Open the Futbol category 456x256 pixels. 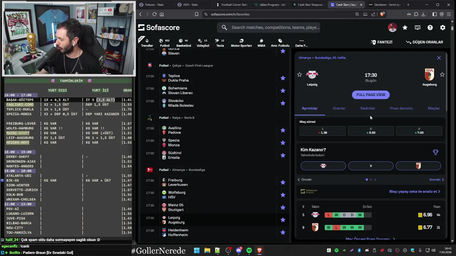pos(165,43)
